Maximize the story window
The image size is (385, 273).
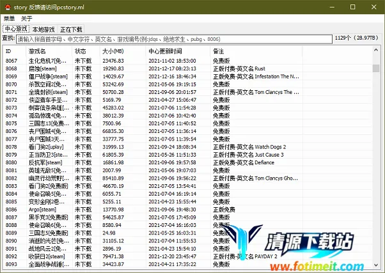point(352,7)
